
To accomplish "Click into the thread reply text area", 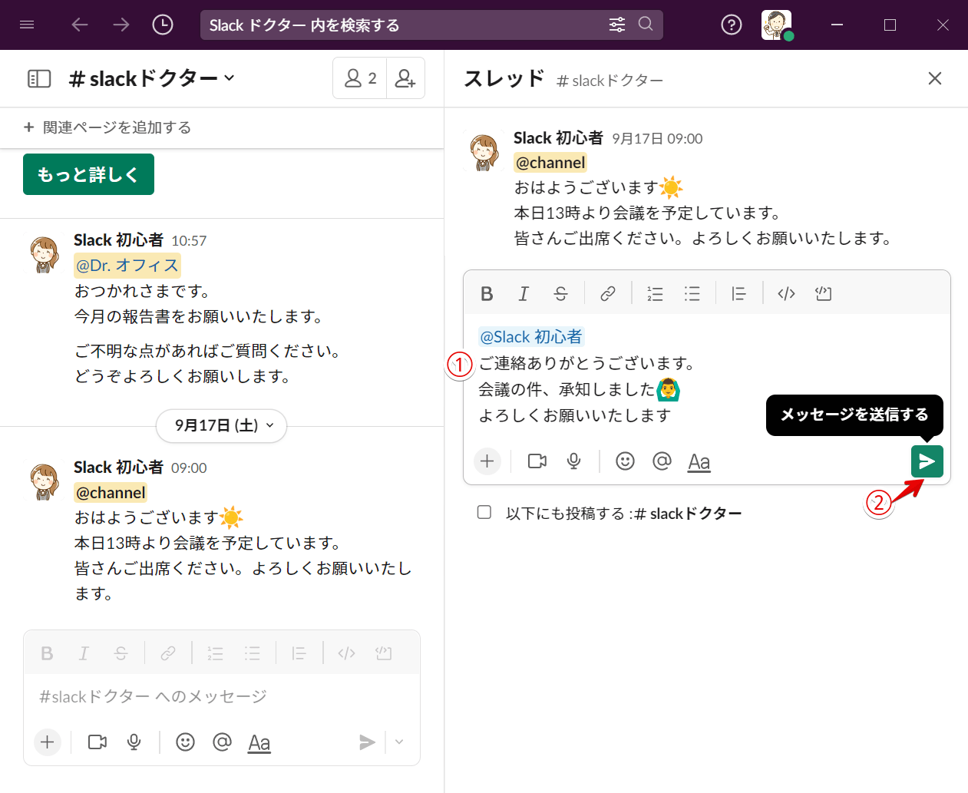I will coord(706,376).
